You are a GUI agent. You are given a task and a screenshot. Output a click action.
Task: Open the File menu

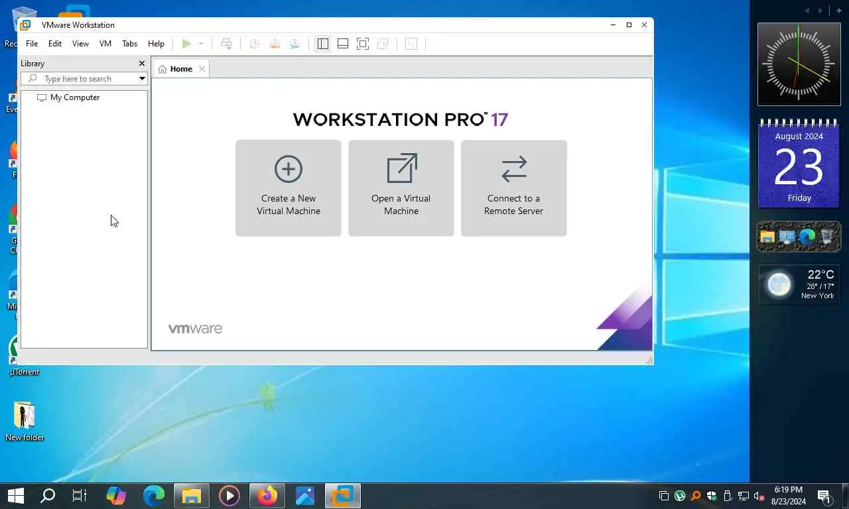pyautogui.click(x=32, y=44)
